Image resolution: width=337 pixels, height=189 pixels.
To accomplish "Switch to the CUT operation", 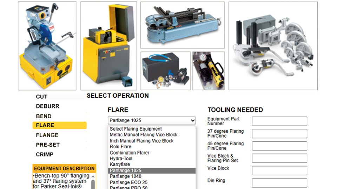I will 41,97.
